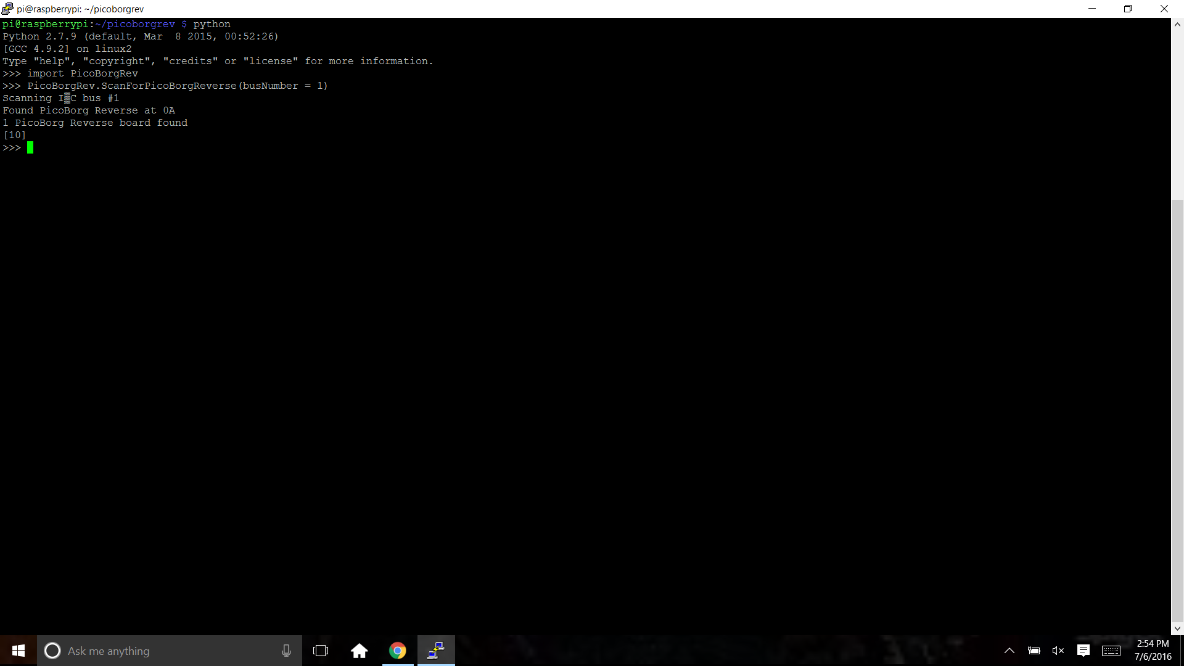Open the Action Center notifications icon

(x=1083, y=651)
